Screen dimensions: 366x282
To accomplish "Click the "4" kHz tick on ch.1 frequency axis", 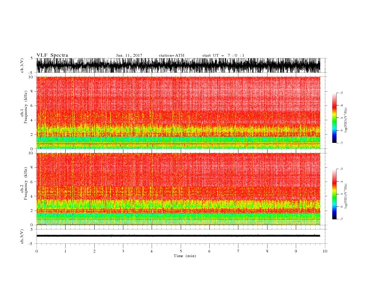I will click(32, 120).
